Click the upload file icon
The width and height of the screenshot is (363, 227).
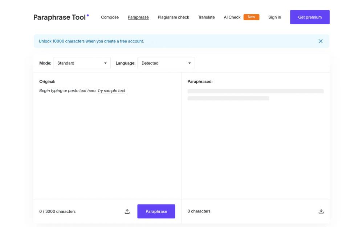(127, 211)
